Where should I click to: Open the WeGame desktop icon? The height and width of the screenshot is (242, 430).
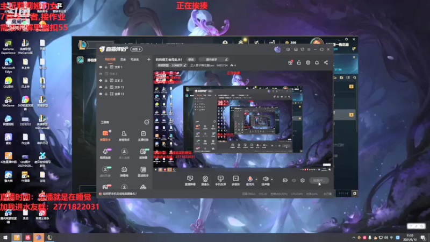[8, 101]
